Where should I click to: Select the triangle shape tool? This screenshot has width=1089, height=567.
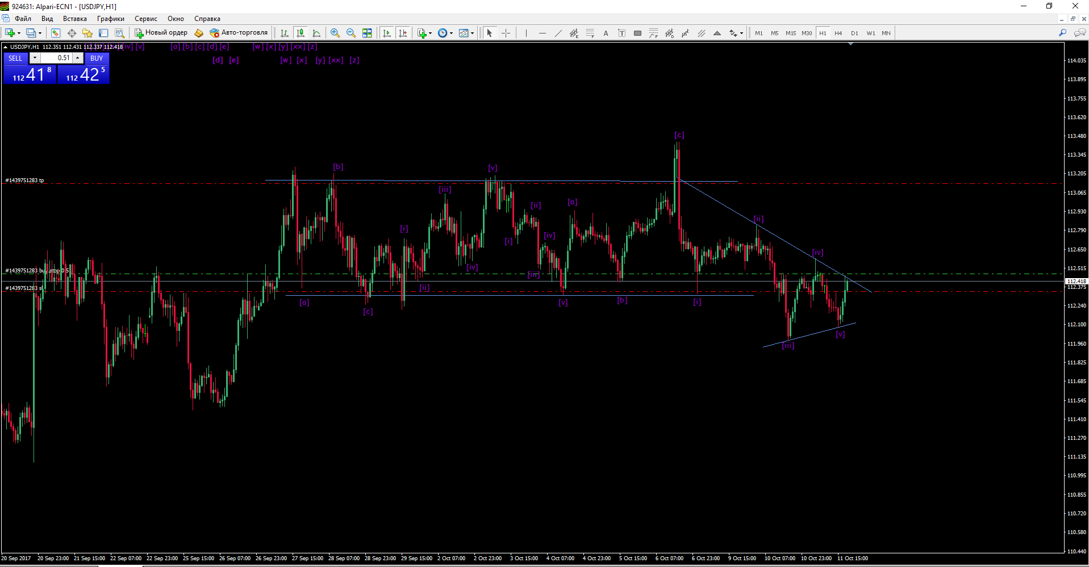(x=717, y=33)
